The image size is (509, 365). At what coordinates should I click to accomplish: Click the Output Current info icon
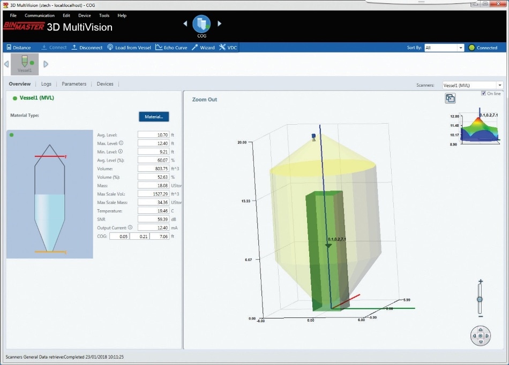[x=130, y=227]
